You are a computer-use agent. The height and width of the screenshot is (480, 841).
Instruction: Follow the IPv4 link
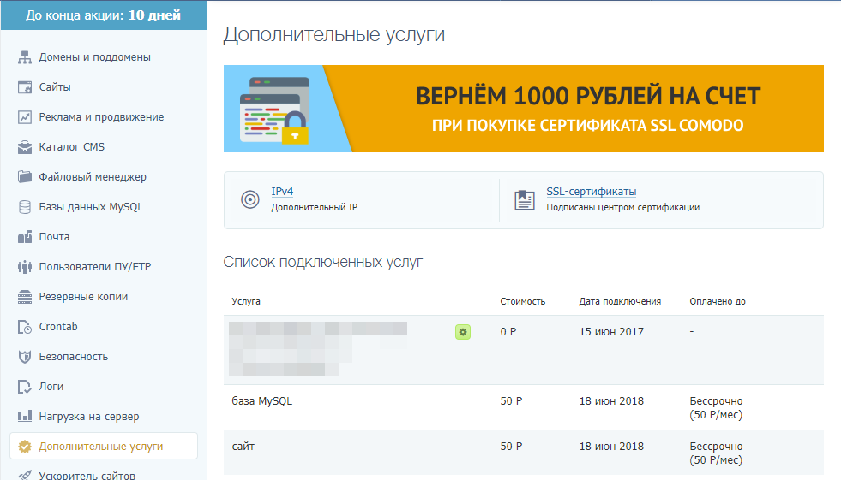[282, 192]
